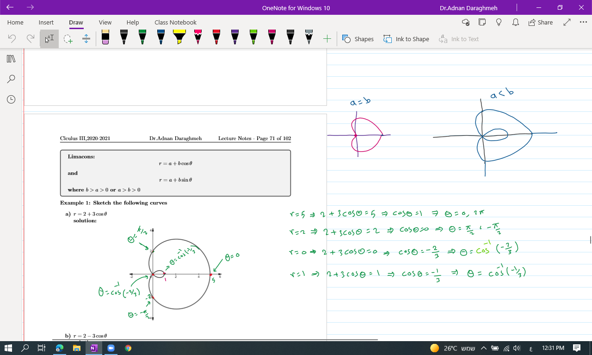Open notifications bell icon

pyautogui.click(x=515, y=22)
